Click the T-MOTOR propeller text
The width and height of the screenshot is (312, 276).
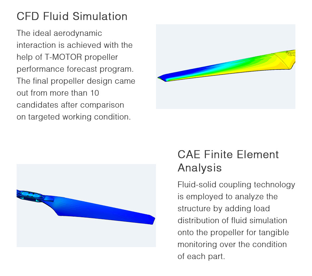point(81,57)
